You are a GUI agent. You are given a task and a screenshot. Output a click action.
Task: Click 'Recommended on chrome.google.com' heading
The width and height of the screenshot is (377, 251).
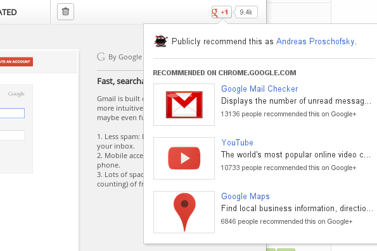pos(224,73)
